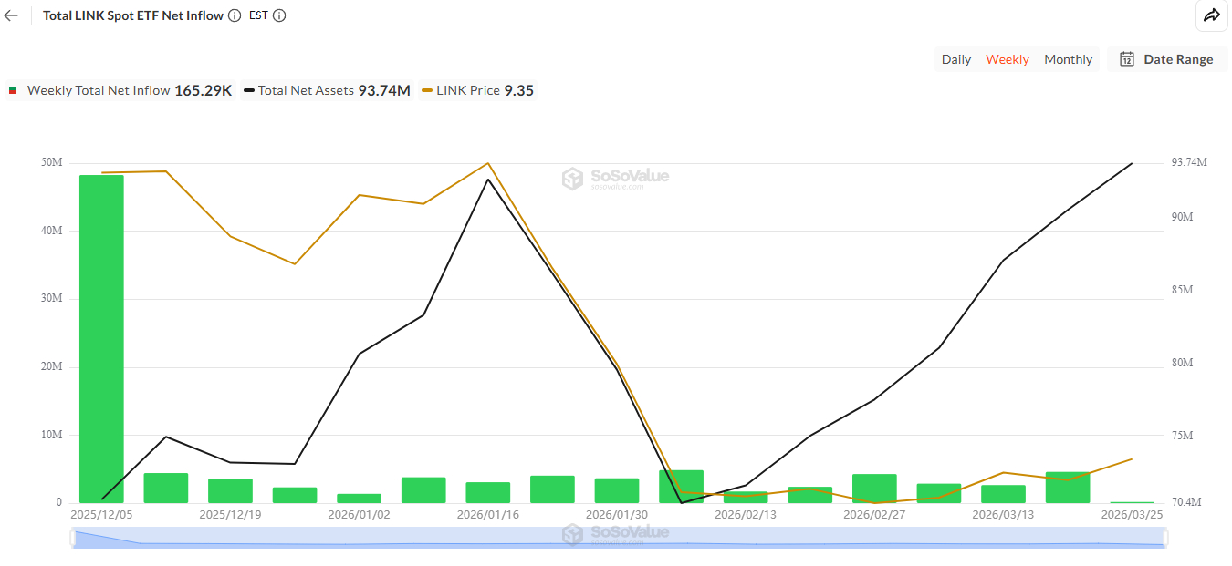Image resolution: width=1232 pixels, height=566 pixels.
Task: Click the EST timezone label
Action: point(258,15)
